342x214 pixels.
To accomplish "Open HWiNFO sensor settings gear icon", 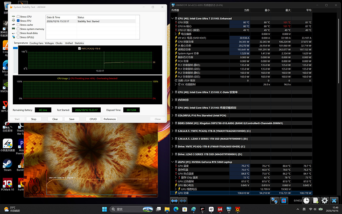I will 325,201.
